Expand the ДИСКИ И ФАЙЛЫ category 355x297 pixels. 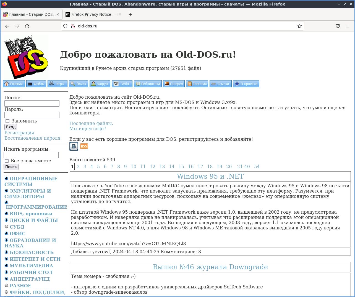(x=6, y=220)
